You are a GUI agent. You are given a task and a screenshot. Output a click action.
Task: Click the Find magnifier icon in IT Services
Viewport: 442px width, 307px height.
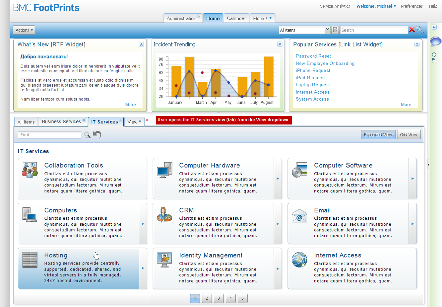pyautogui.click(x=87, y=134)
